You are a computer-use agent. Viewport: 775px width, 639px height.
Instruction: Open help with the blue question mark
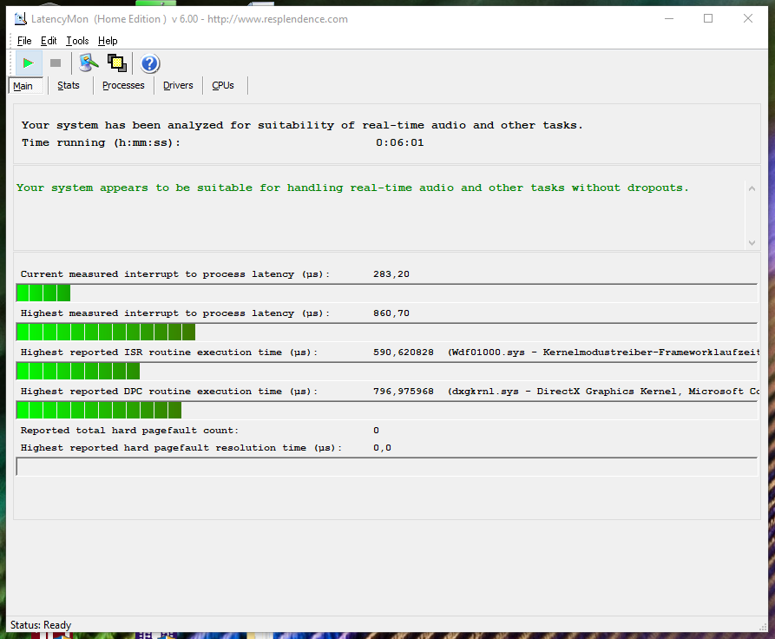coord(149,63)
